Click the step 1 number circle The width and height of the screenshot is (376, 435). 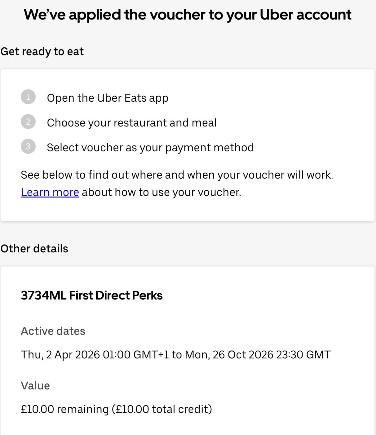pyautogui.click(x=28, y=97)
